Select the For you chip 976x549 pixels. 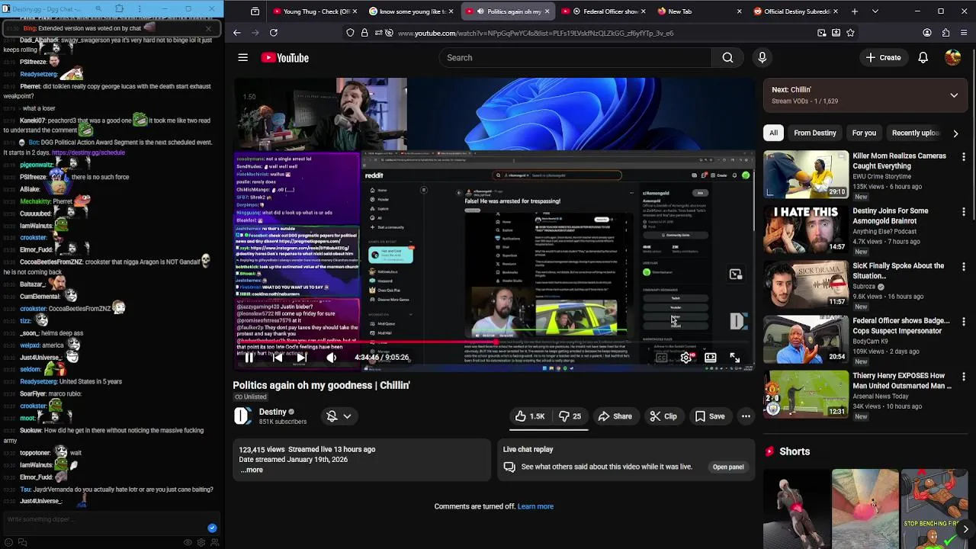pyautogui.click(x=864, y=133)
